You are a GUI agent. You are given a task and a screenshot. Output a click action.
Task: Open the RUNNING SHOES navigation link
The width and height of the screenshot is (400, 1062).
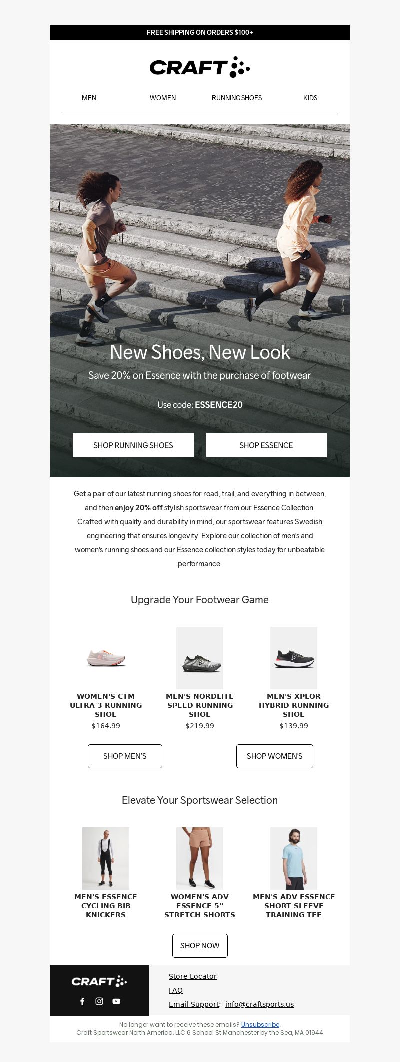click(x=237, y=98)
